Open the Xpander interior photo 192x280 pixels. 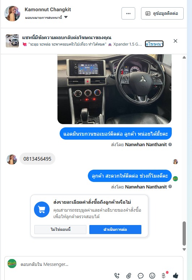114,89
